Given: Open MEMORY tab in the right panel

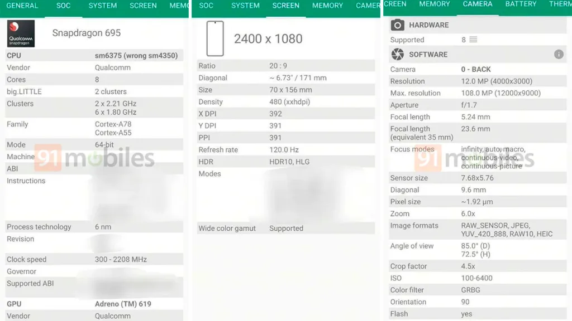Looking at the screenshot, I should (435, 4).
